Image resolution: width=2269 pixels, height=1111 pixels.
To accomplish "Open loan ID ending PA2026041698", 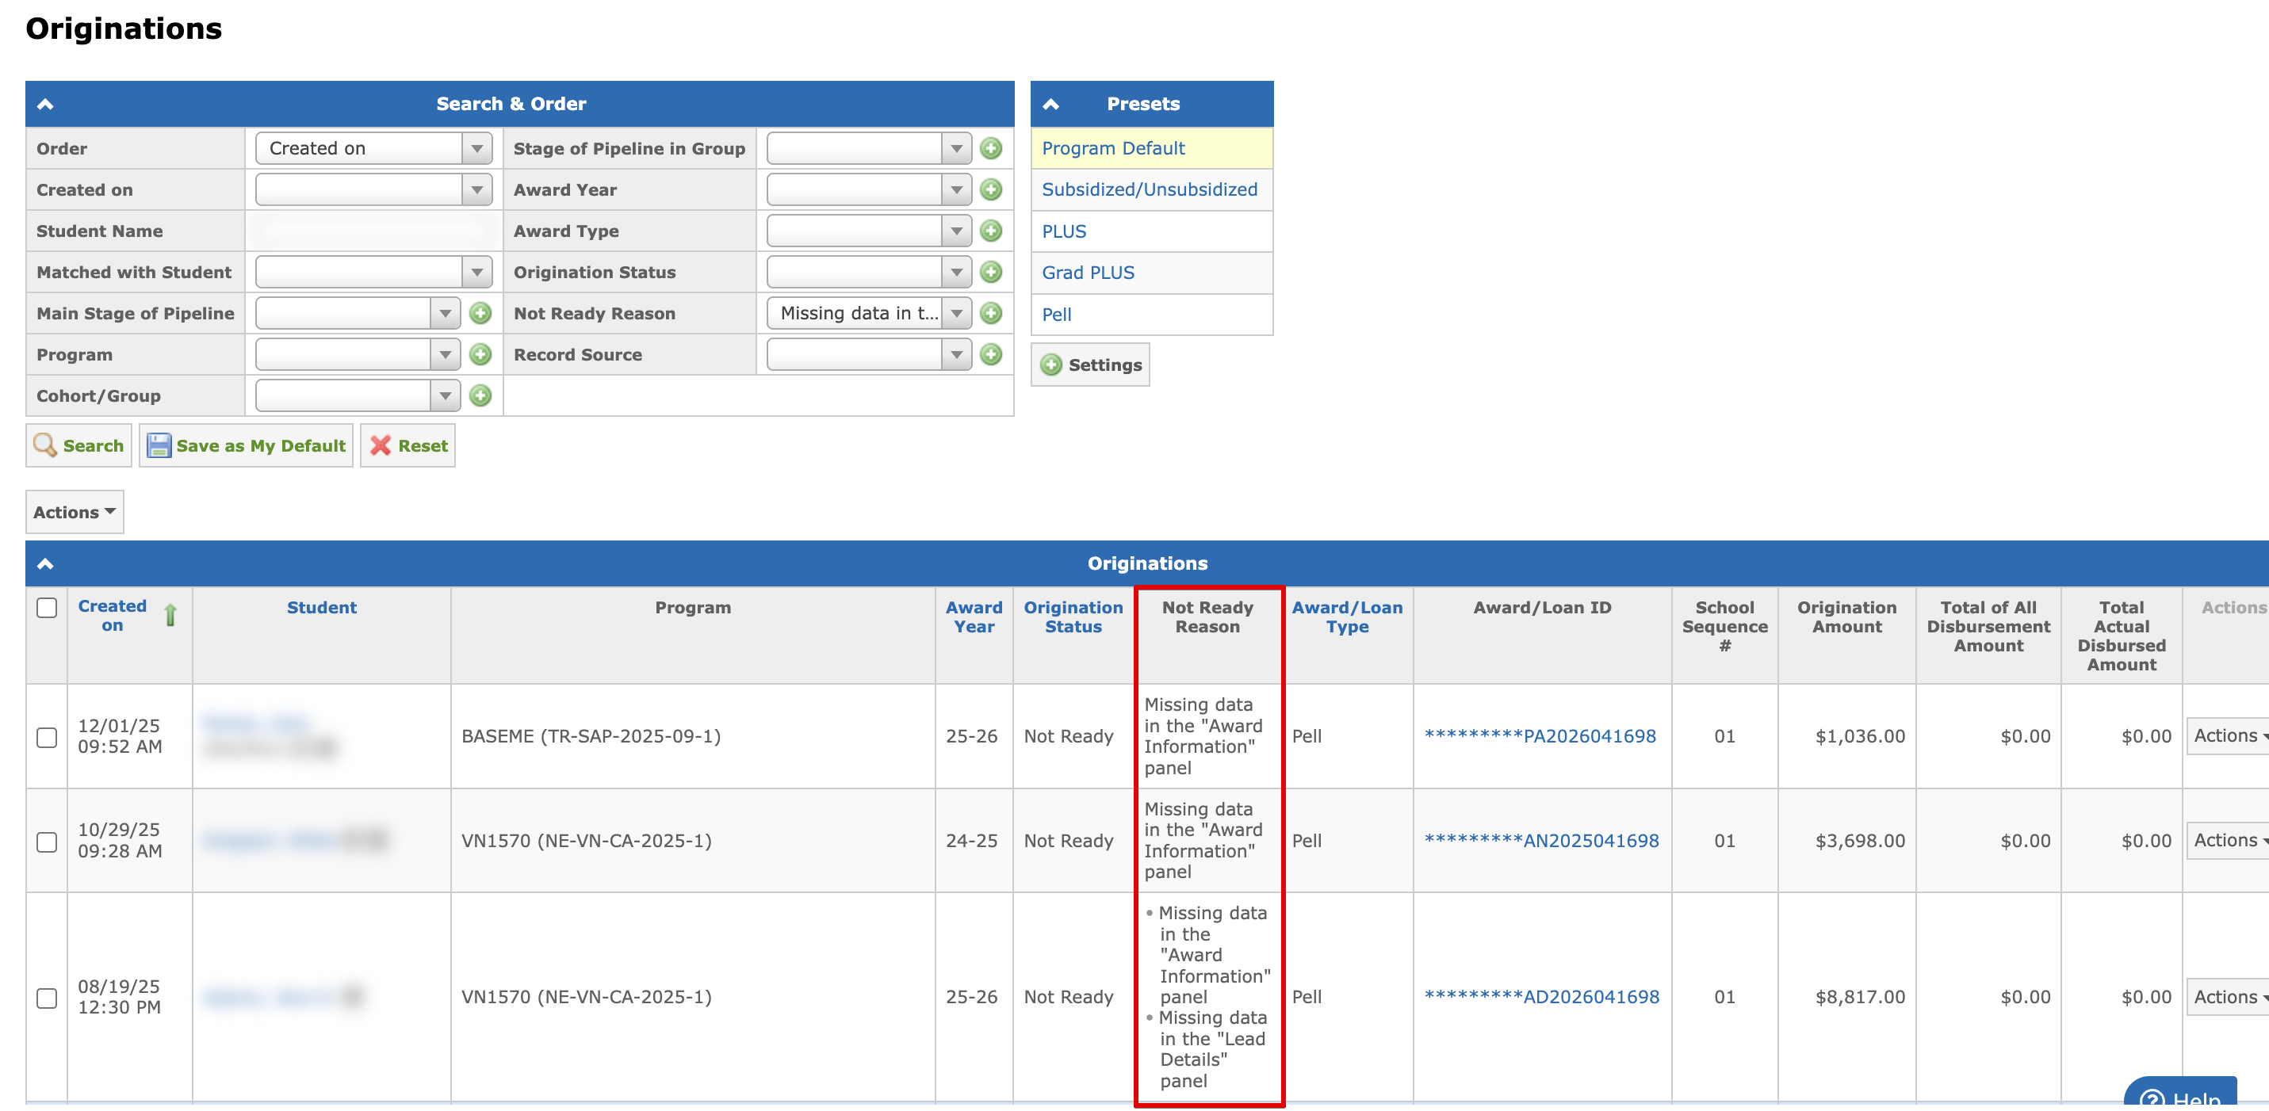I will [1540, 737].
